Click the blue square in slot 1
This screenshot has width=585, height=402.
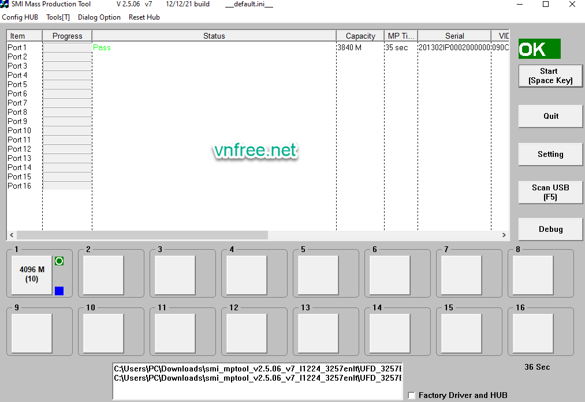tap(59, 291)
